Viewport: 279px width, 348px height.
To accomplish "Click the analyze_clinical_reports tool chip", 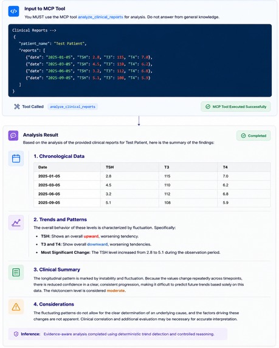I will [x=73, y=107].
